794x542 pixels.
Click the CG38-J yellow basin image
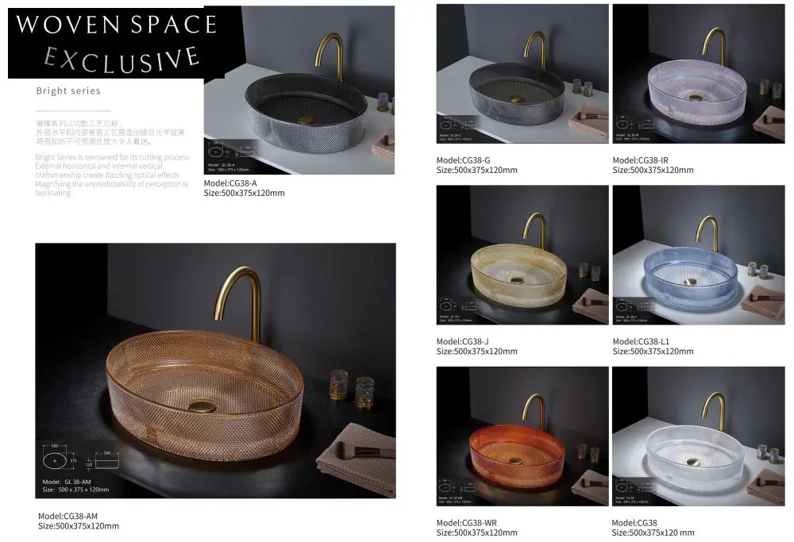pyautogui.click(x=522, y=255)
